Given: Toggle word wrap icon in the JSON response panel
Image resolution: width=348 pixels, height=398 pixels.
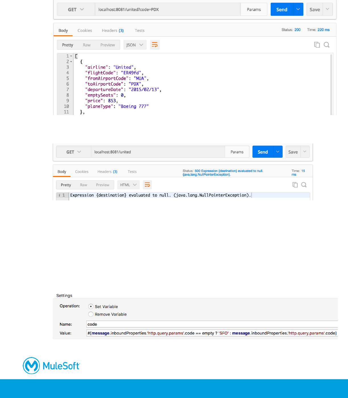Looking at the screenshot, I should (155, 45).
